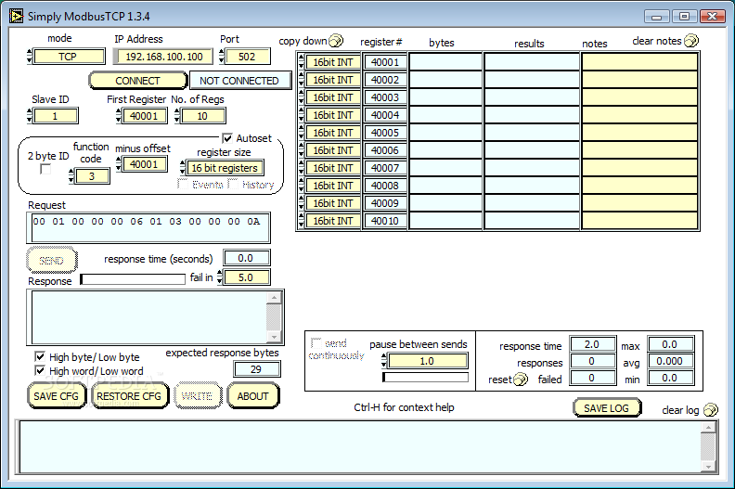Click the log area scroll down arrow
The height and width of the screenshot is (489, 735).
(x=708, y=467)
